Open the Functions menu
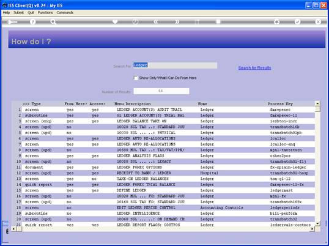Viewport: 329px width, 246px height. coord(45,13)
